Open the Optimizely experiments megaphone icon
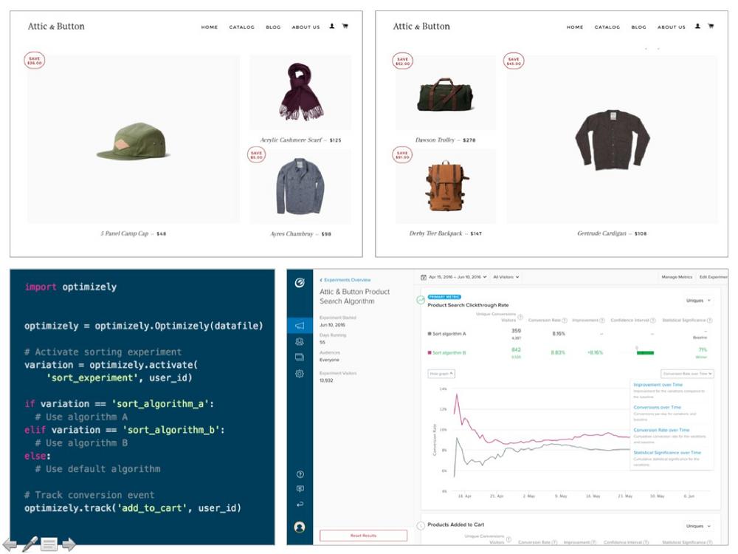 pyautogui.click(x=300, y=326)
